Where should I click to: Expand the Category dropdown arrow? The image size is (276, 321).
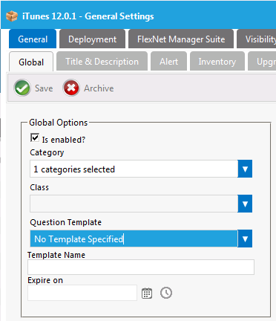pos(245,169)
